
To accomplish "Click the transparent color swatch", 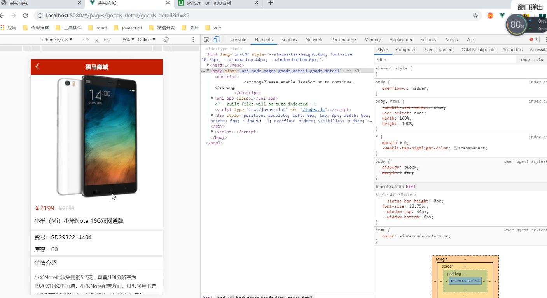I will (455, 148).
